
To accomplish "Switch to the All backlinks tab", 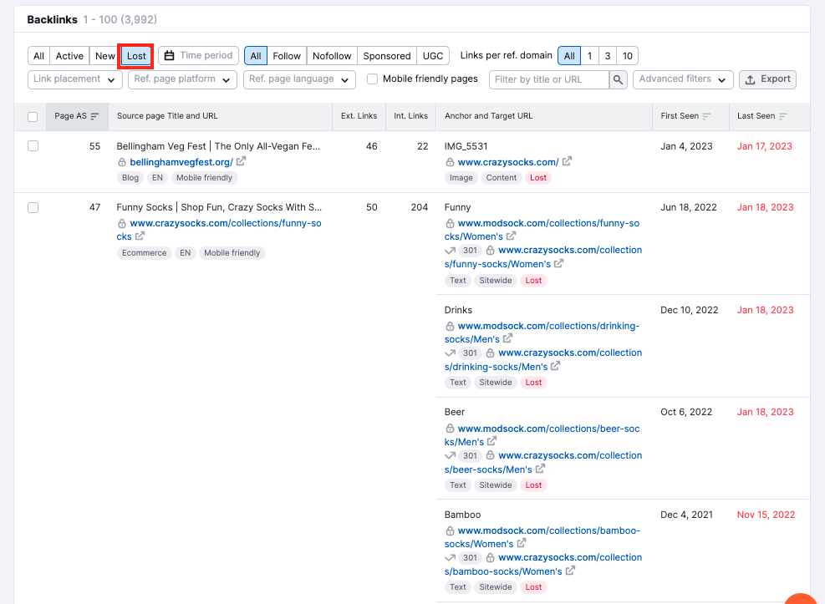I will pyautogui.click(x=39, y=56).
